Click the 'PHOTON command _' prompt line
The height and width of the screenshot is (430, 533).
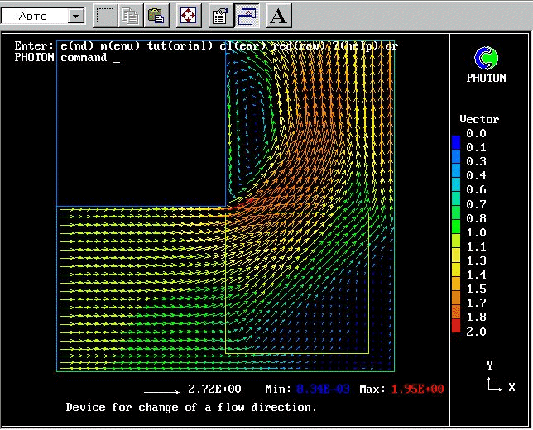67,58
